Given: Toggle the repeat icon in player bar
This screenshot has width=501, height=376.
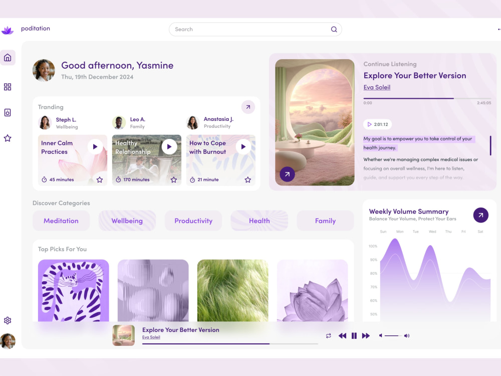Looking at the screenshot, I should [x=329, y=336].
